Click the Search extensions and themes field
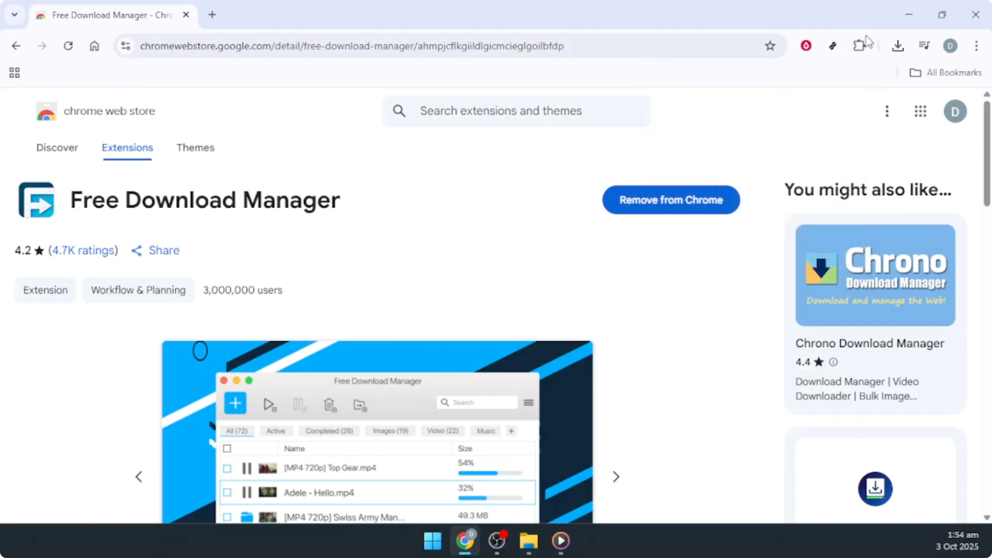992x558 pixels. pos(516,111)
